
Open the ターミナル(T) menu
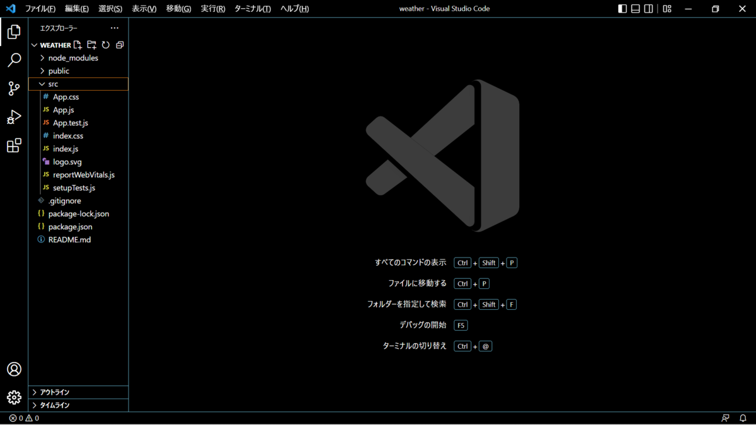(x=253, y=9)
